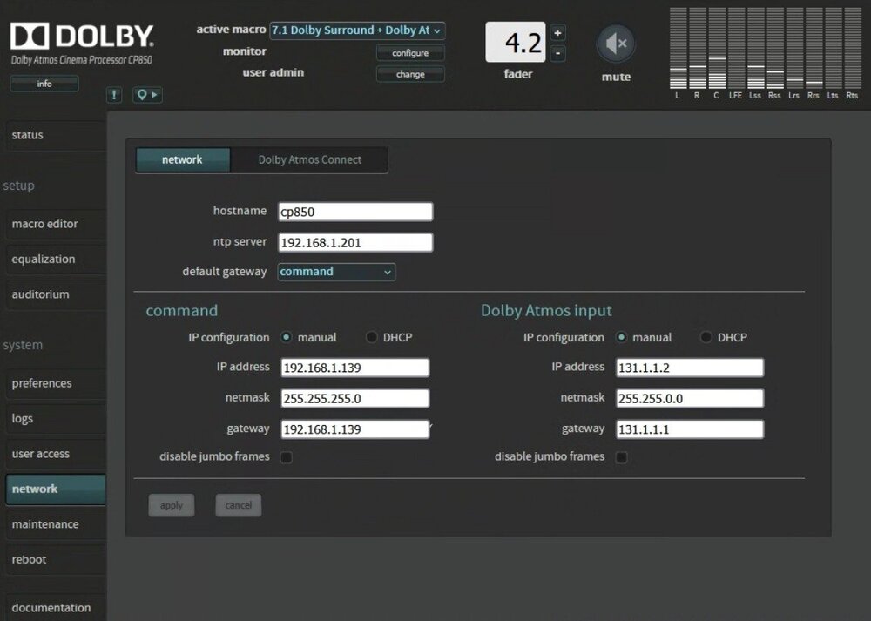
Task: Click the alert exclamation icon
Action: point(114,95)
